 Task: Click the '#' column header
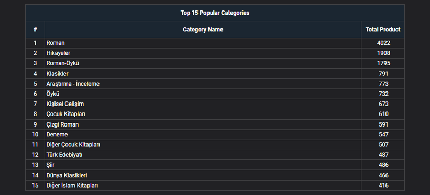tap(35, 30)
